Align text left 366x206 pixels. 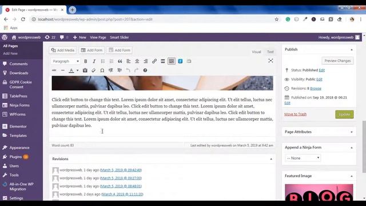tap(128, 61)
